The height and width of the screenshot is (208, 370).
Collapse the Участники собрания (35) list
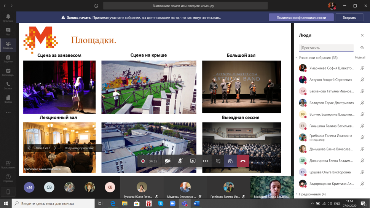pos(297,58)
